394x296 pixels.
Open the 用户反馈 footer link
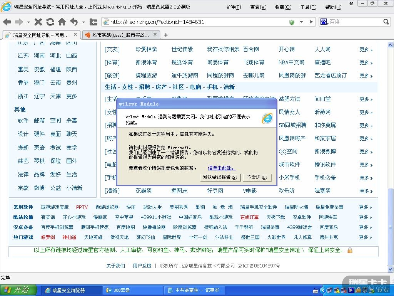click(x=142, y=266)
